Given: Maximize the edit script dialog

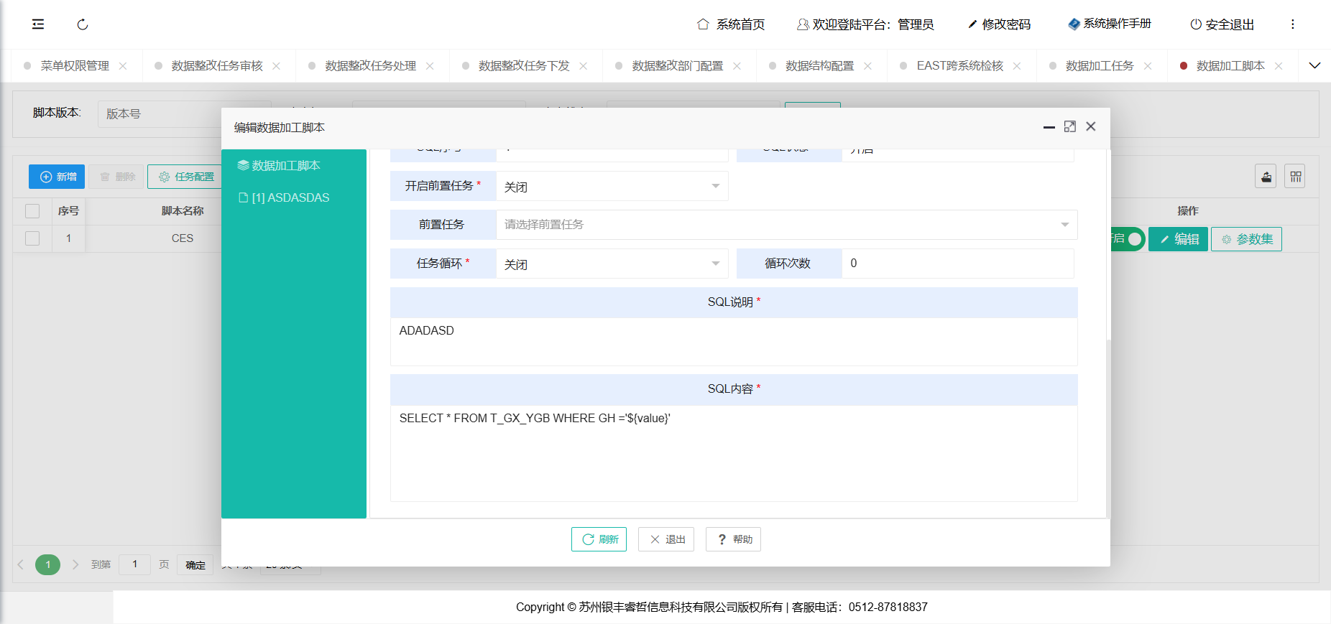Looking at the screenshot, I should pyautogui.click(x=1069, y=126).
